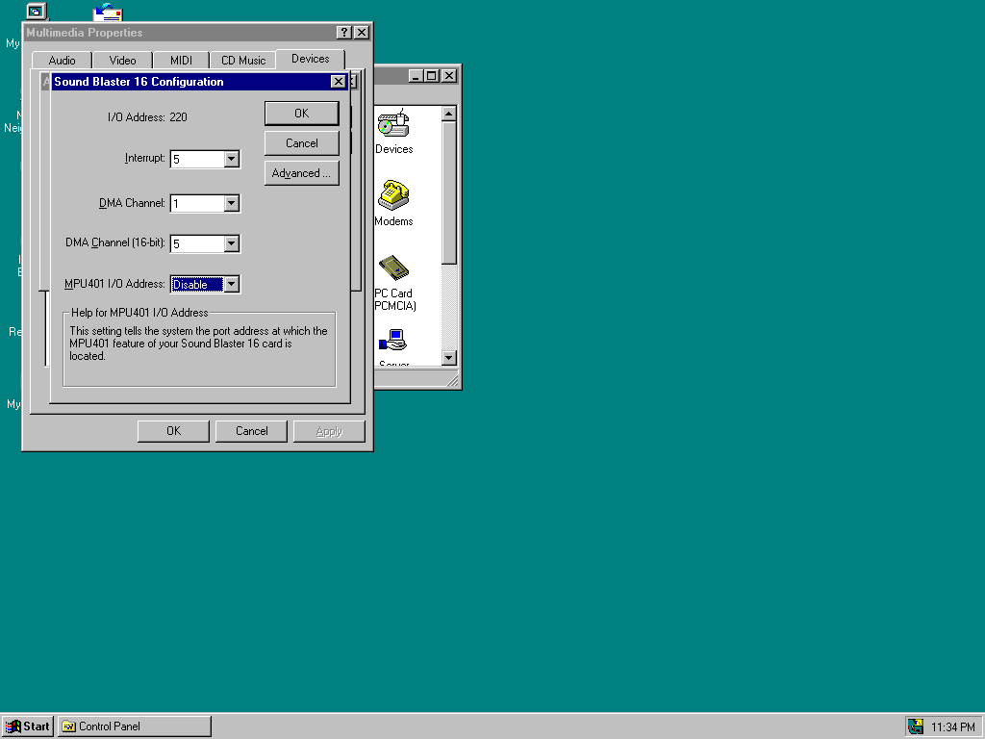Click the Control Panel scrollbar down arrow
Image resolution: width=985 pixels, height=739 pixels.
click(448, 358)
